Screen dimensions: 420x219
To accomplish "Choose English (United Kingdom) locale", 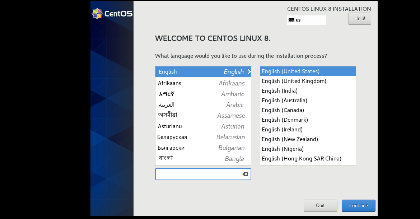I will click(x=308, y=81).
